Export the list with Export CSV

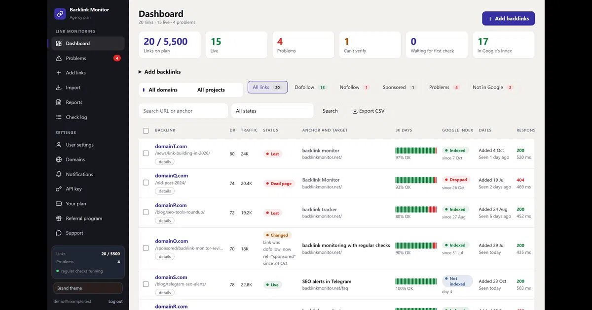(x=368, y=111)
